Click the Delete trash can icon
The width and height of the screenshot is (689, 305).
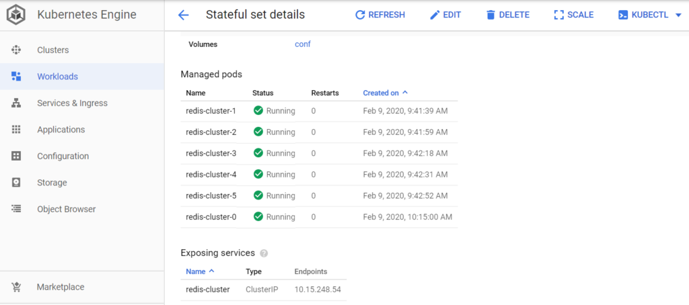491,15
